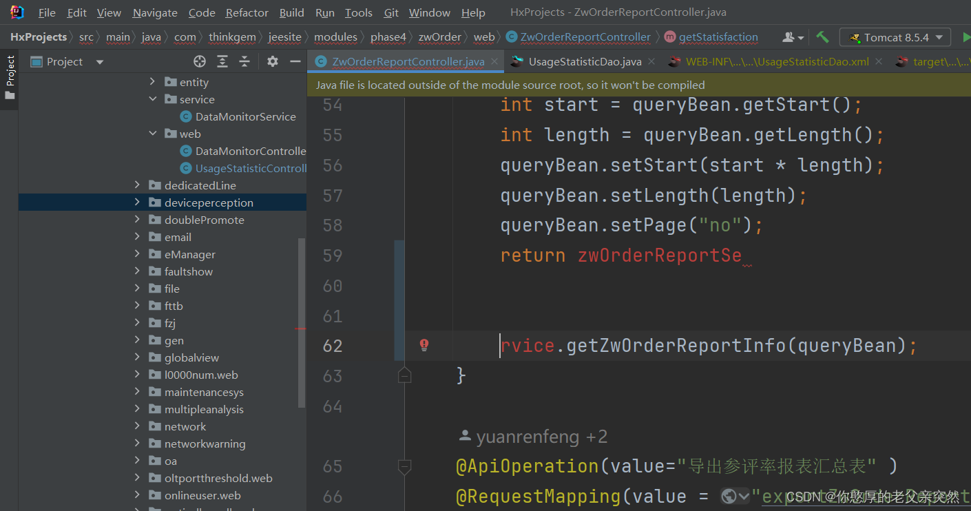This screenshot has width=971, height=511.
Task: Click line number 62 in gutter
Action: [333, 345]
